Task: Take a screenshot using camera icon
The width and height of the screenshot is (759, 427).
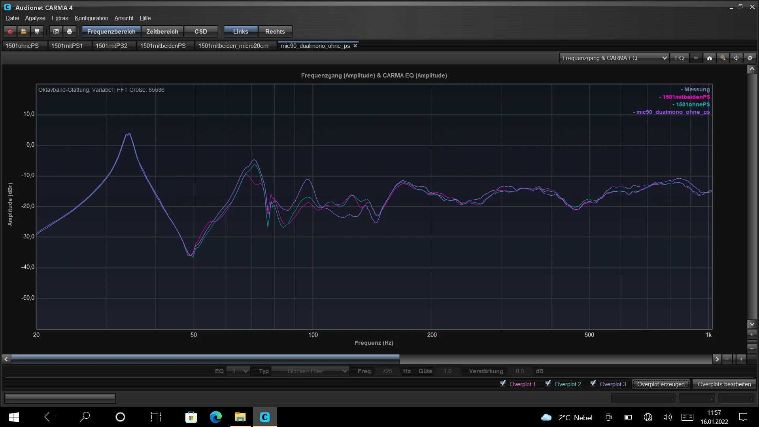Action: tap(56, 32)
